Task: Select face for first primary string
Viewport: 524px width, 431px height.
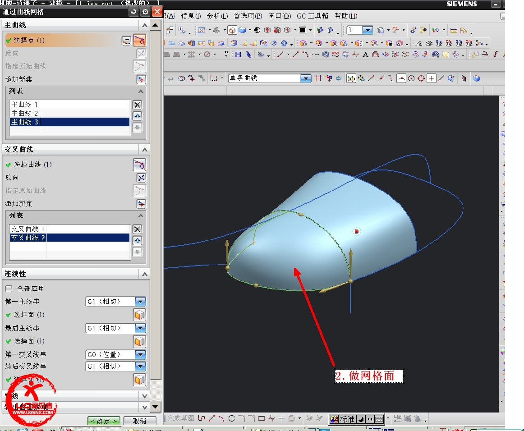Action: 139,315
